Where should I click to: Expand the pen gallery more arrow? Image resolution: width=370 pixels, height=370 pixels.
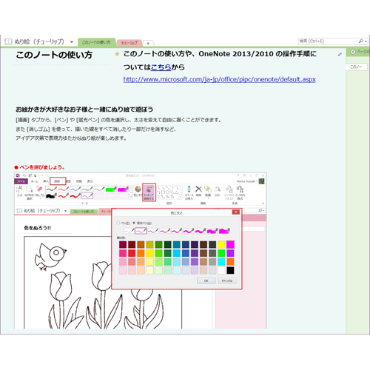[131, 197]
